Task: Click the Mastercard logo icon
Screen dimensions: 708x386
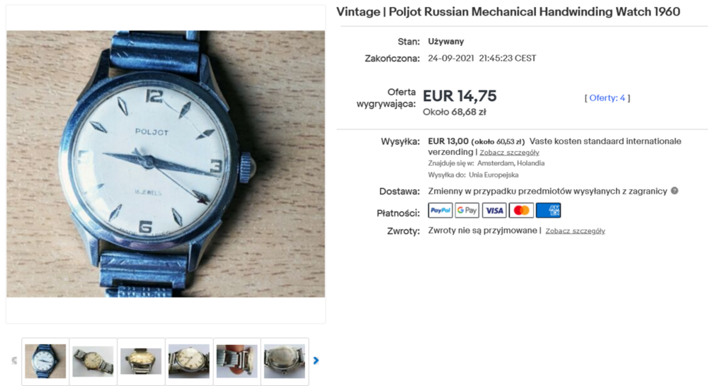Action: pos(521,210)
